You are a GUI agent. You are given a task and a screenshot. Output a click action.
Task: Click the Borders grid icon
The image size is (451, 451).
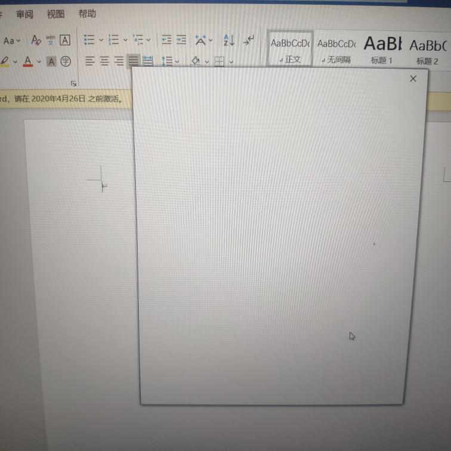220,61
